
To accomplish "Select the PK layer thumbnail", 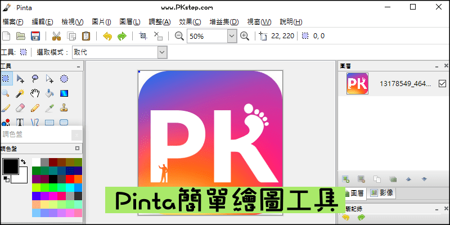I will (x=357, y=83).
